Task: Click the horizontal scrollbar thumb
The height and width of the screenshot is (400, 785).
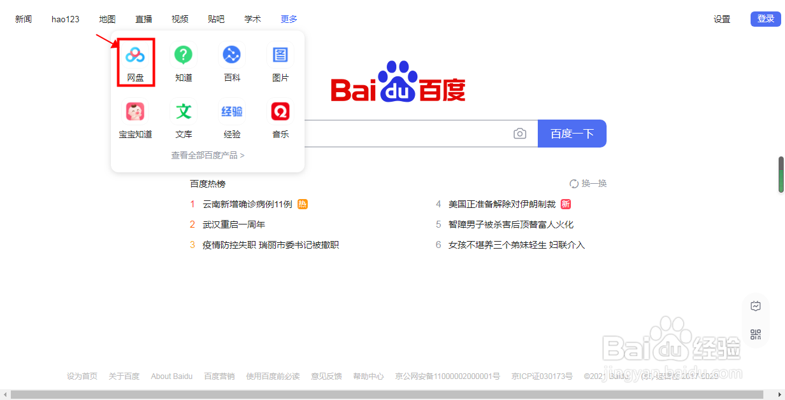Action: (387, 395)
